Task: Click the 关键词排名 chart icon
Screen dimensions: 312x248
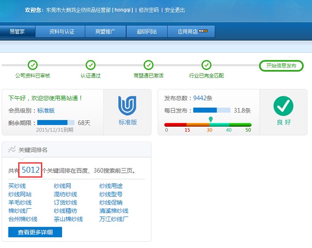Action: [12, 149]
